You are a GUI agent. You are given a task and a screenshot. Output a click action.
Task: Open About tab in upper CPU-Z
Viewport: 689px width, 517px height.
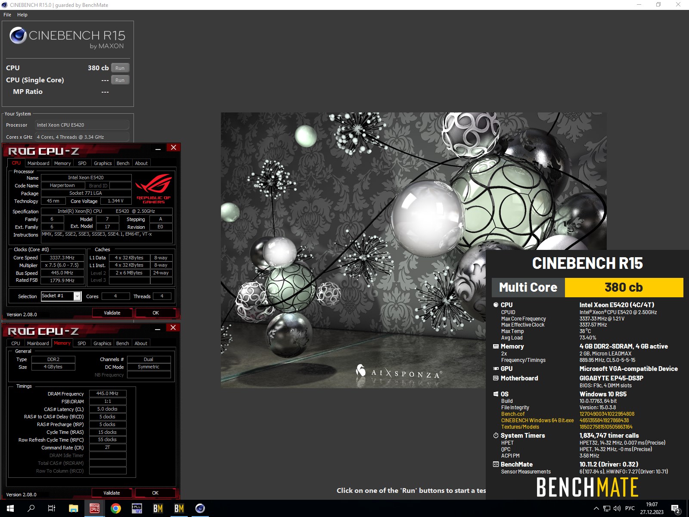point(141,163)
